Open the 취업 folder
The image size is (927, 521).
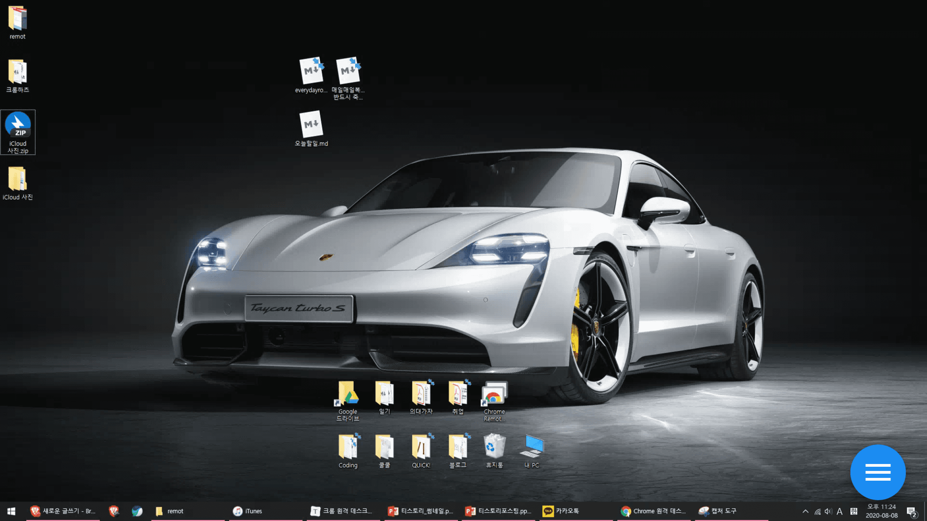click(x=458, y=398)
